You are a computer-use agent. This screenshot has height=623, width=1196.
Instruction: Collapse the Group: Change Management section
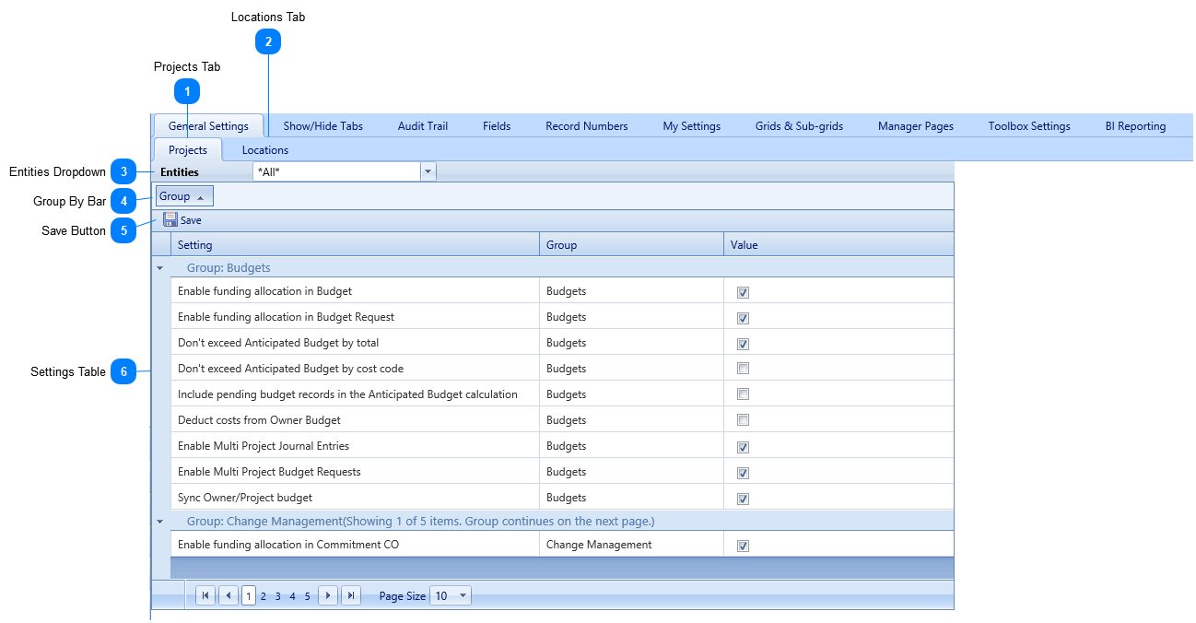(x=160, y=522)
